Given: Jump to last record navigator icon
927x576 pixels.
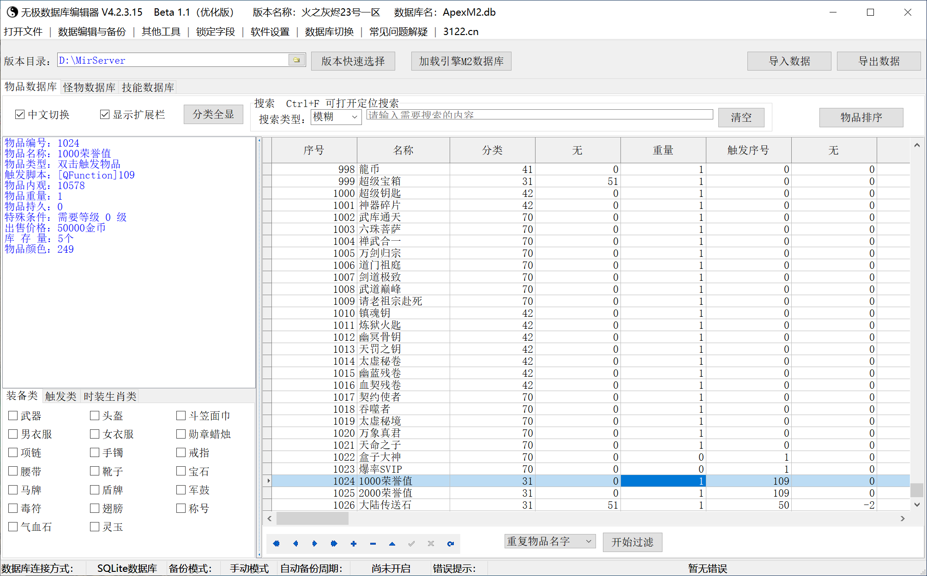Looking at the screenshot, I should [x=334, y=544].
